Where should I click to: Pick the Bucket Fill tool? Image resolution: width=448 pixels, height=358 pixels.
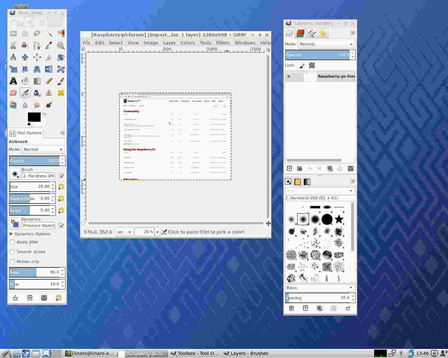tap(25, 81)
